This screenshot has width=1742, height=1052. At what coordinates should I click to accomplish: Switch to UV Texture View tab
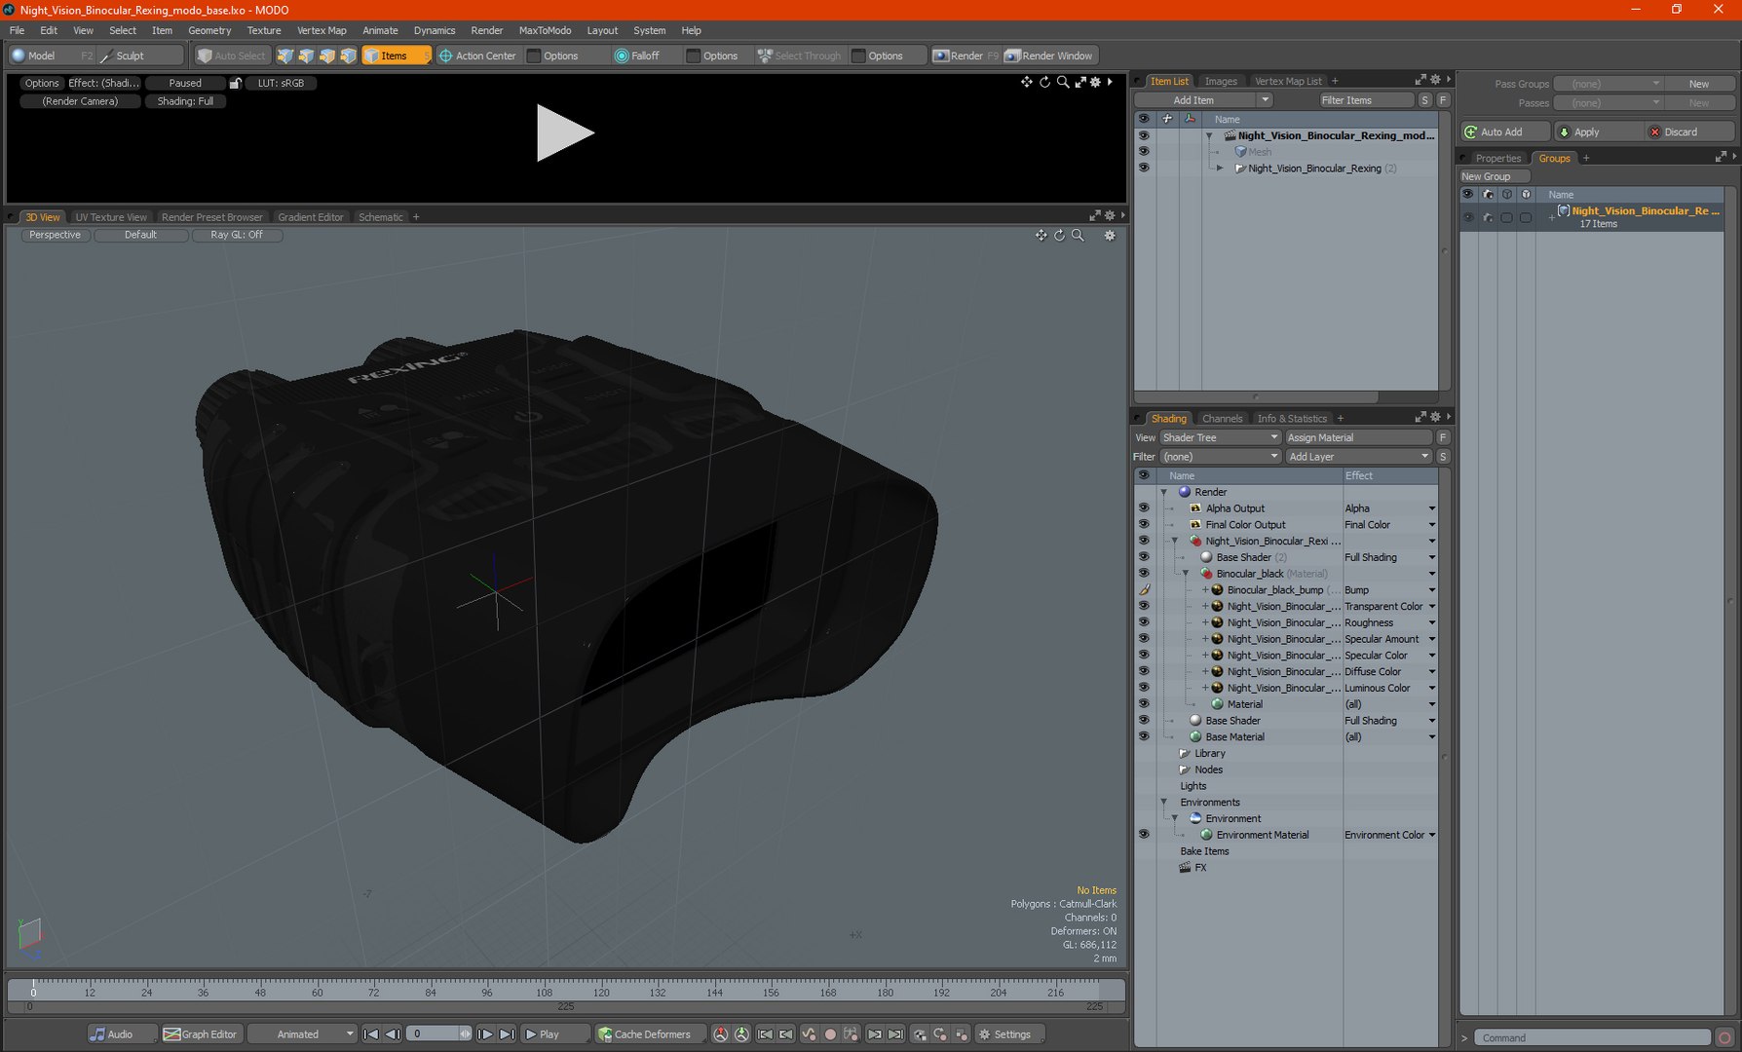pos(111,217)
